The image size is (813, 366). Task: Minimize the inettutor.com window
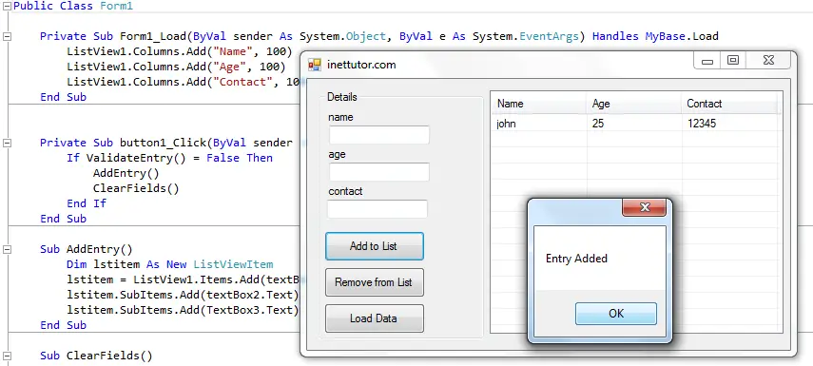point(707,61)
